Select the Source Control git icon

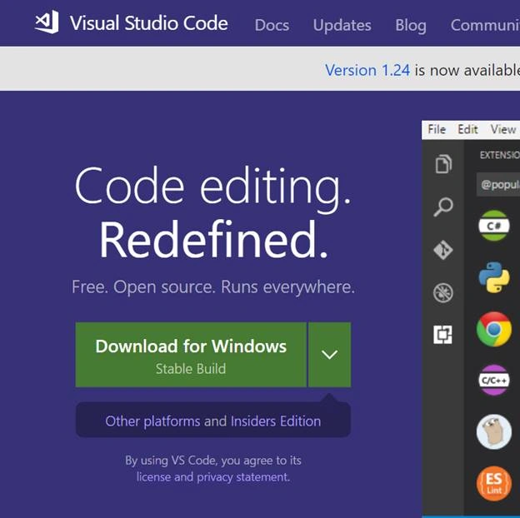[x=443, y=250]
